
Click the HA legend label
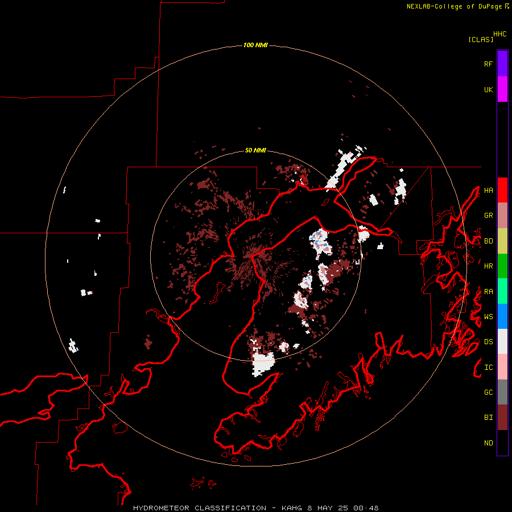488,190
